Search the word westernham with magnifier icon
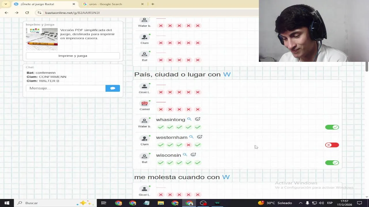This screenshot has width=369, height=207. (191, 137)
